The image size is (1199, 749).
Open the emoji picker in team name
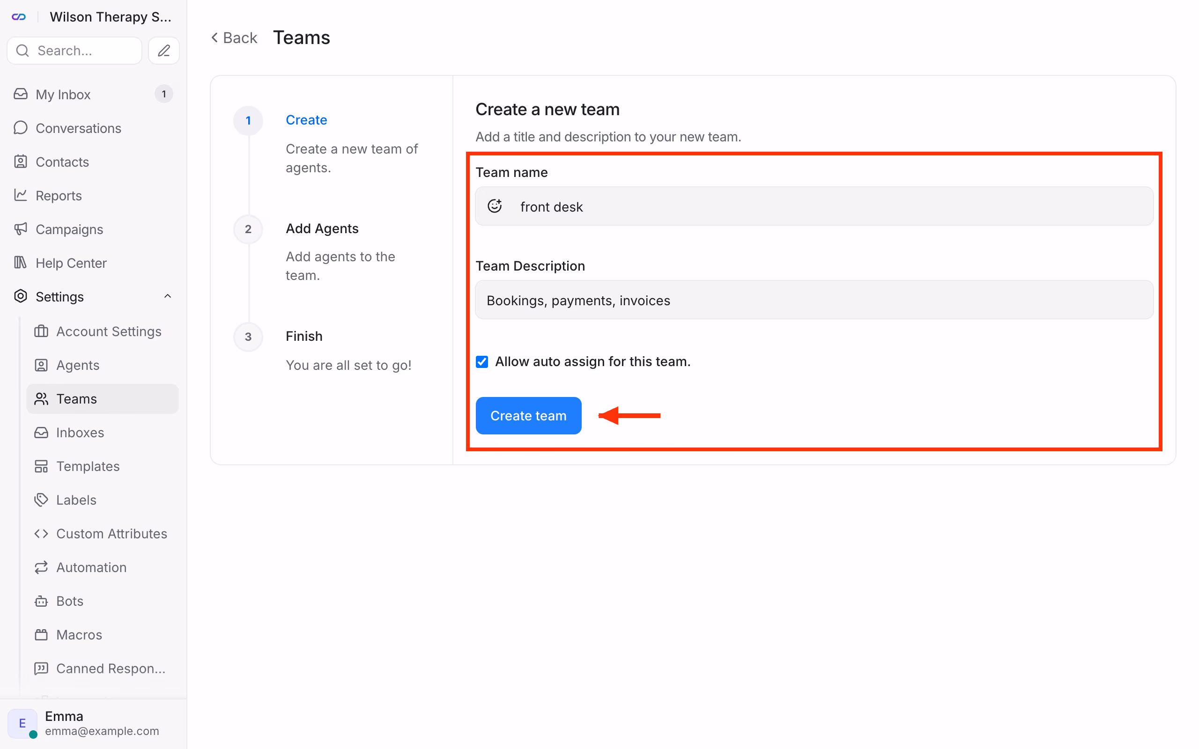495,206
